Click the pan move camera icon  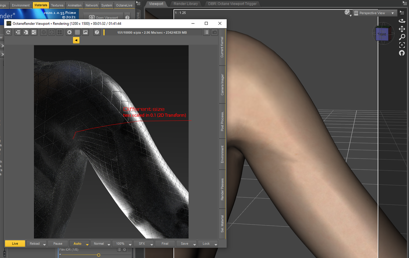(x=402, y=29)
